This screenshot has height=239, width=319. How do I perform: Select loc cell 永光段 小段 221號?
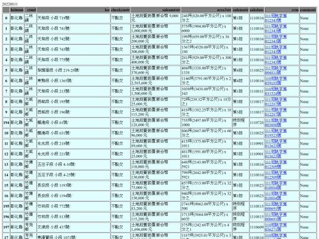point(73,154)
